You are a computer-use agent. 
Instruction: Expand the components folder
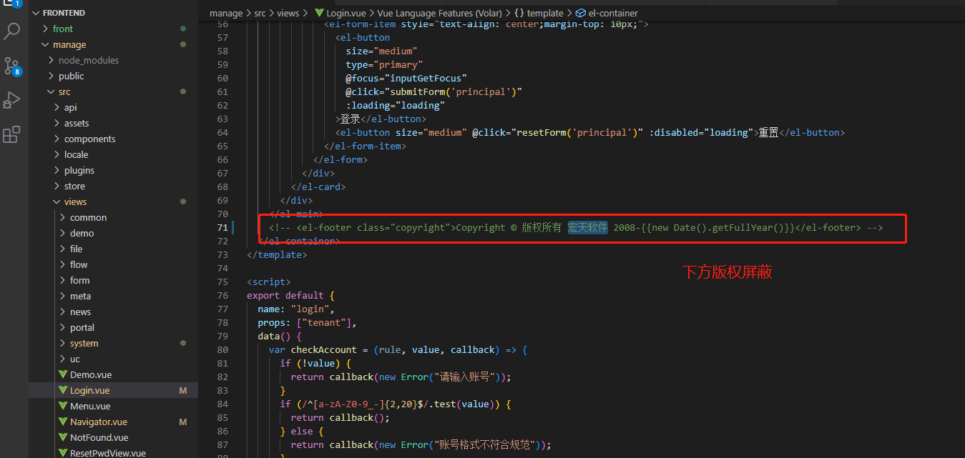point(89,139)
